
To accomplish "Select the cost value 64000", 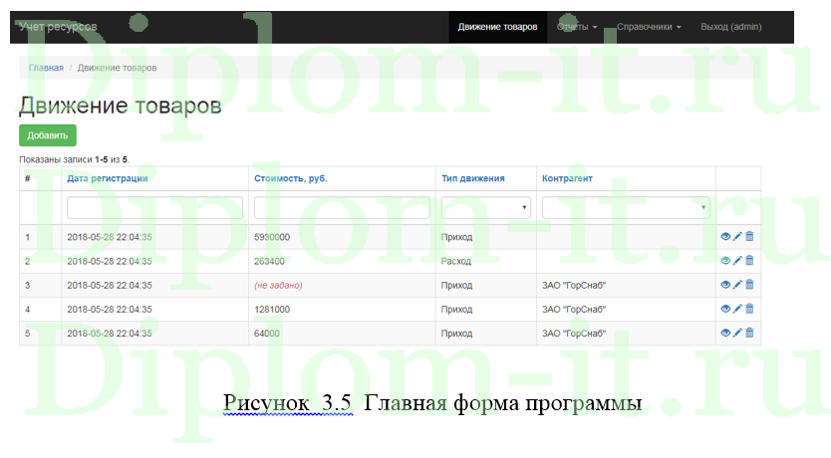I will click(x=267, y=334).
